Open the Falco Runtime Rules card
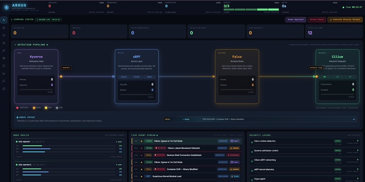 point(237,77)
